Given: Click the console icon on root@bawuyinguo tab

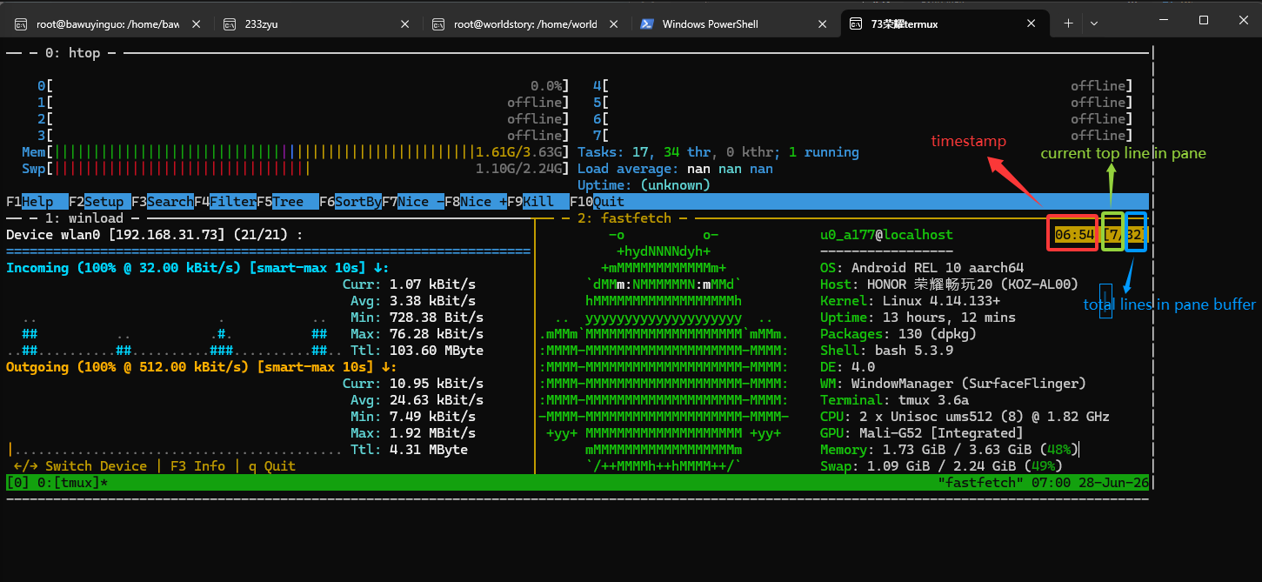Looking at the screenshot, I should click(x=21, y=24).
